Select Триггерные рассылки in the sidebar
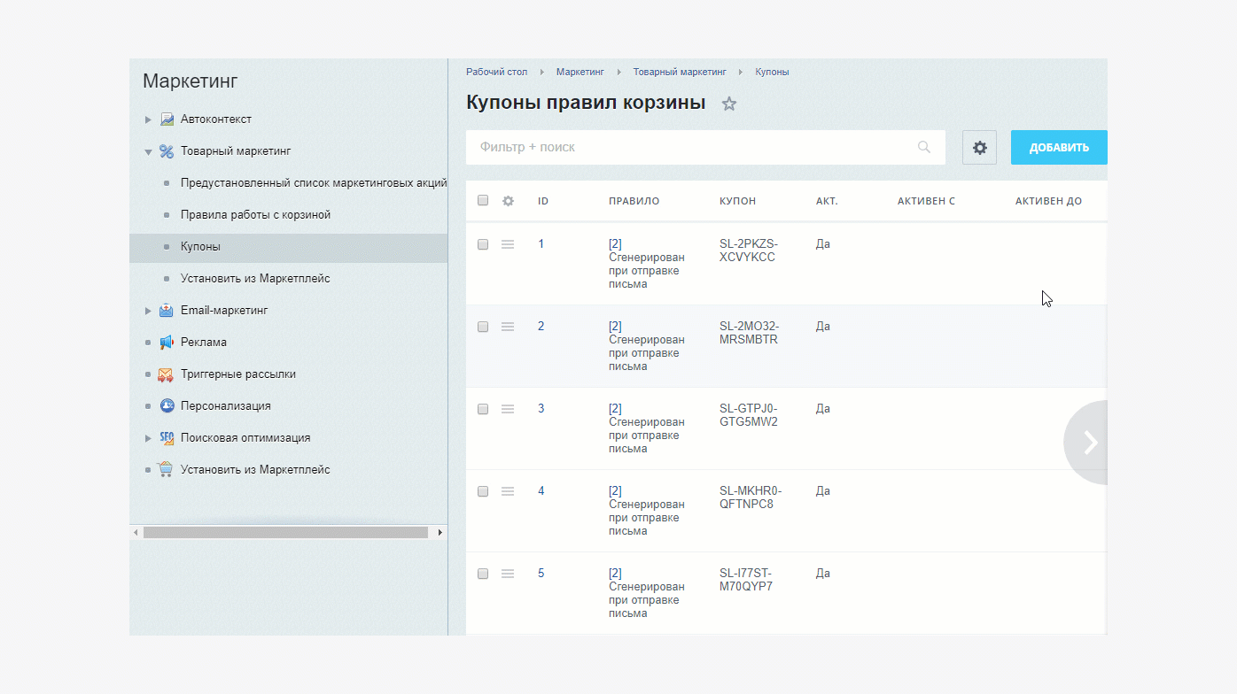The width and height of the screenshot is (1237, 694). 237,374
